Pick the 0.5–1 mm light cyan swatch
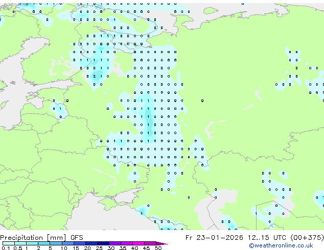The height and width of the screenshot is (250, 324). coord(20,243)
